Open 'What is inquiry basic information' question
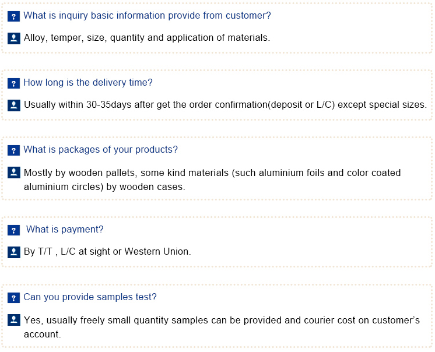Screen dimensions: 435x352 pyautogui.click(x=147, y=16)
